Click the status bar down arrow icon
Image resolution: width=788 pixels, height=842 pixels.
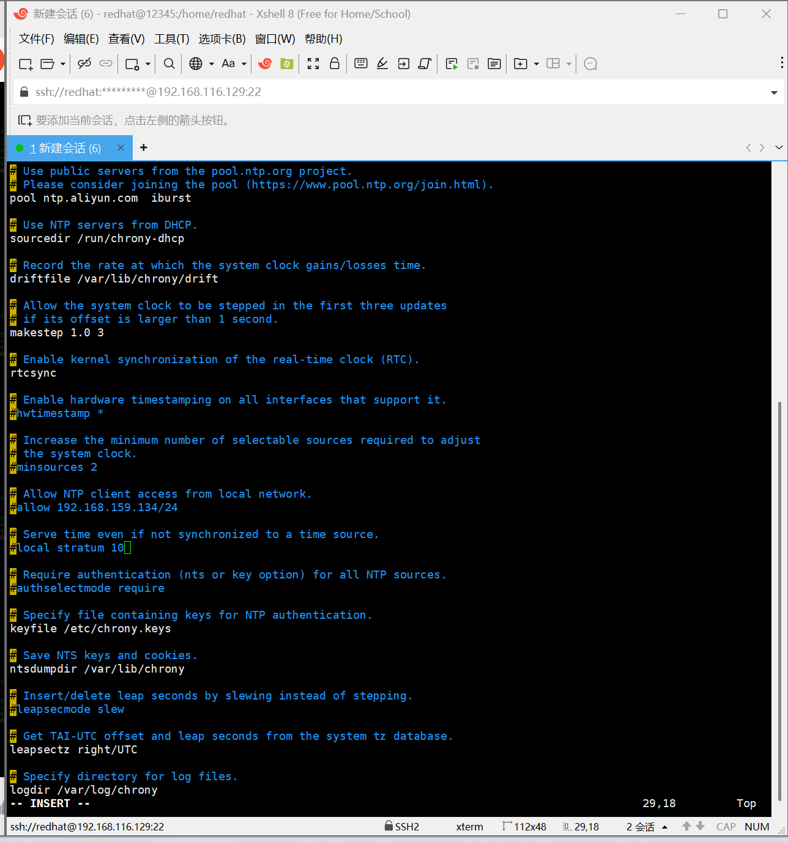[x=701, y=826]
